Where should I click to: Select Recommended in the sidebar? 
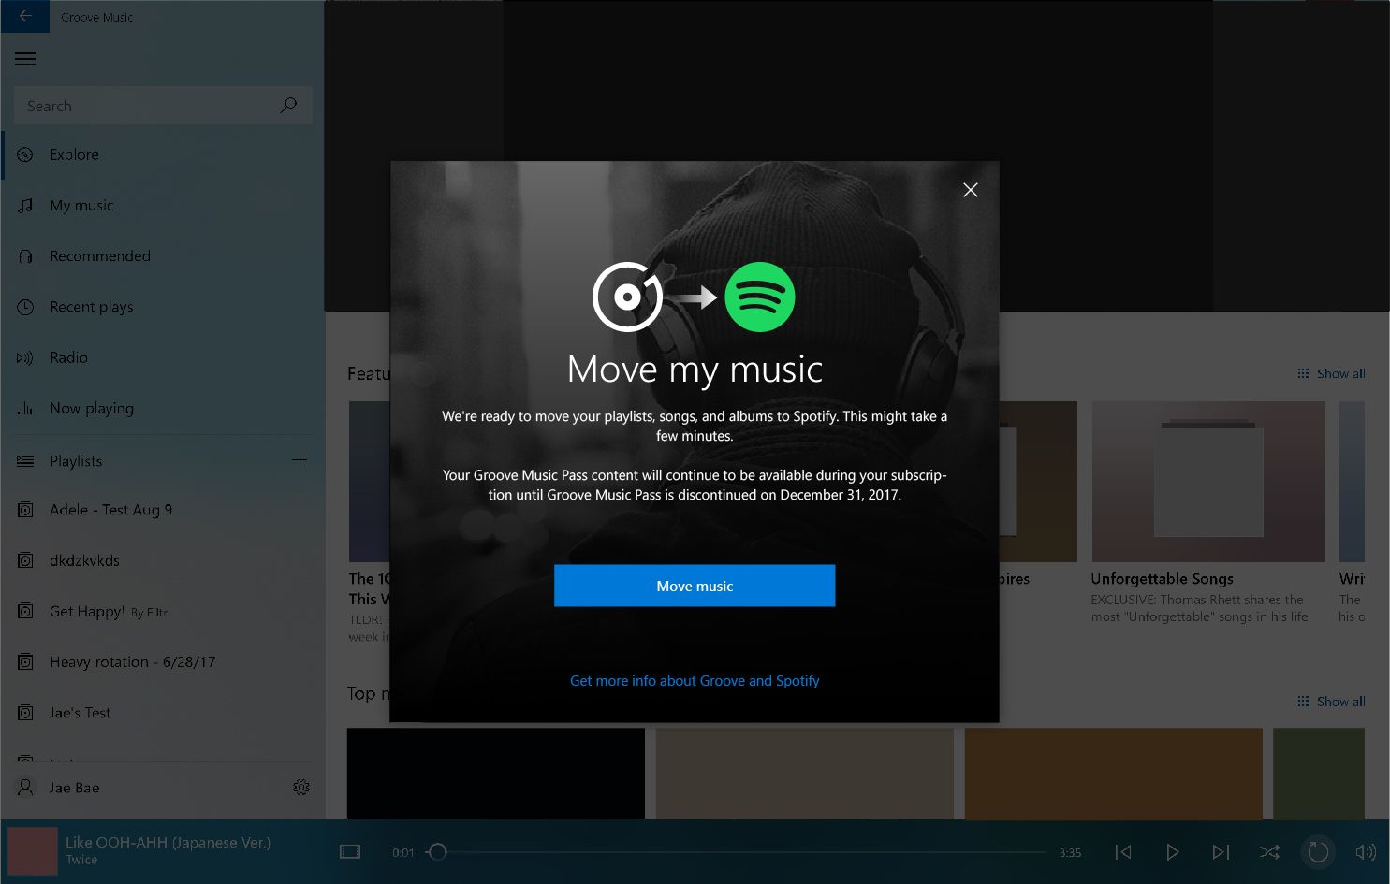click(99, 255)
